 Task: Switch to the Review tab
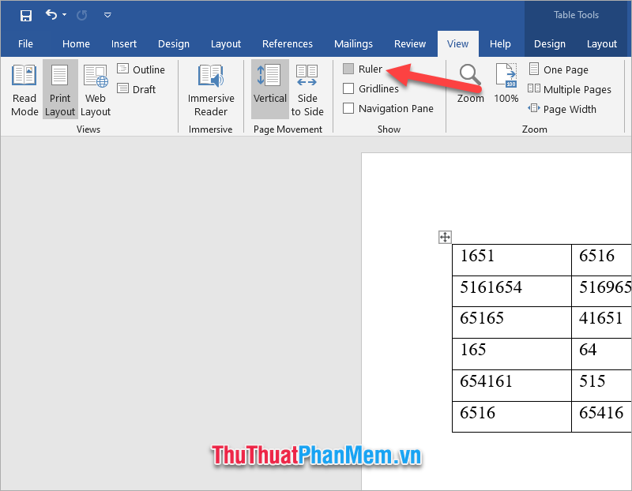(x=409, y=43)
